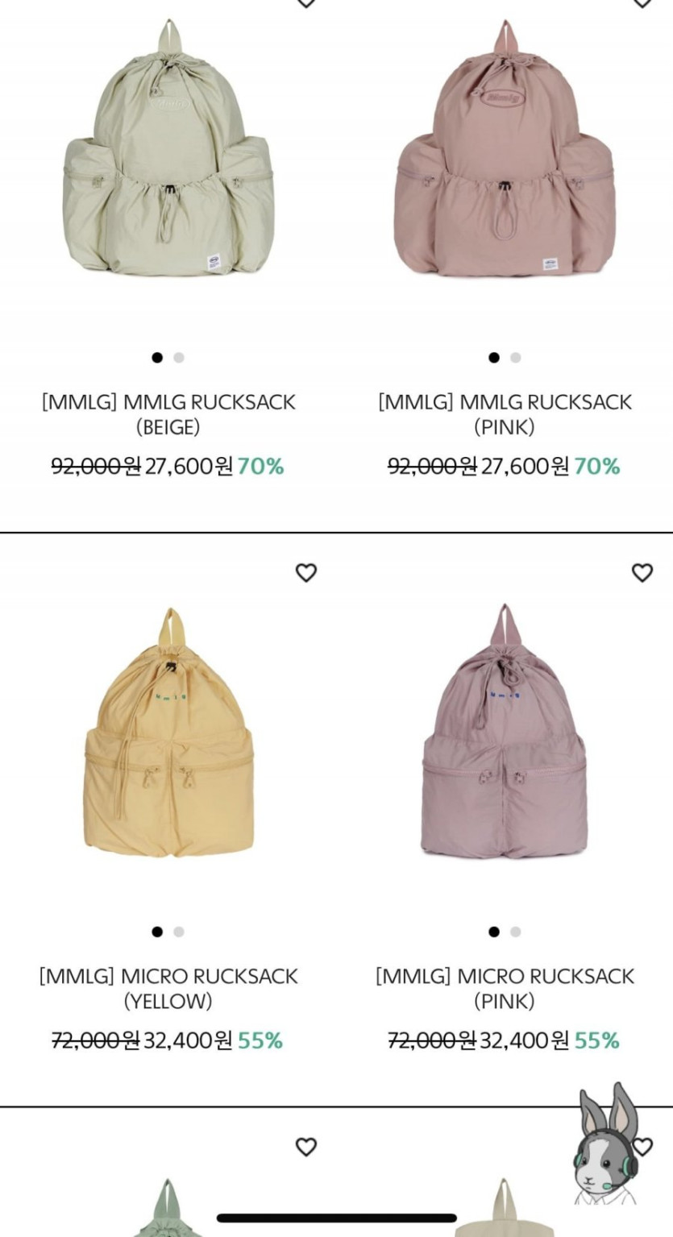Select first image dot for beige rucksack
The image size is (673, 1237).
[x=157, y=358]
